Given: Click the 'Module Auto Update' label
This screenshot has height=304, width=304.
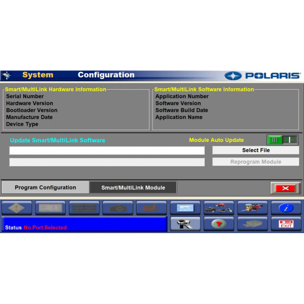Looking at the screenshot, I should [x=216, y=140].
